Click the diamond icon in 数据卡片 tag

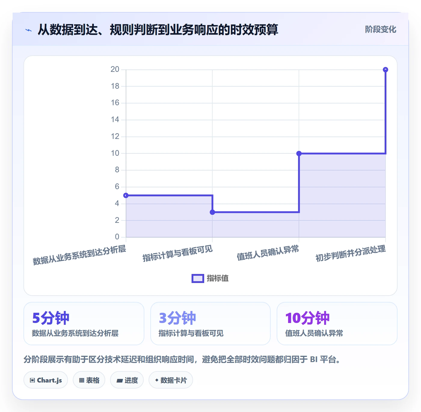[x=157, y=380]
